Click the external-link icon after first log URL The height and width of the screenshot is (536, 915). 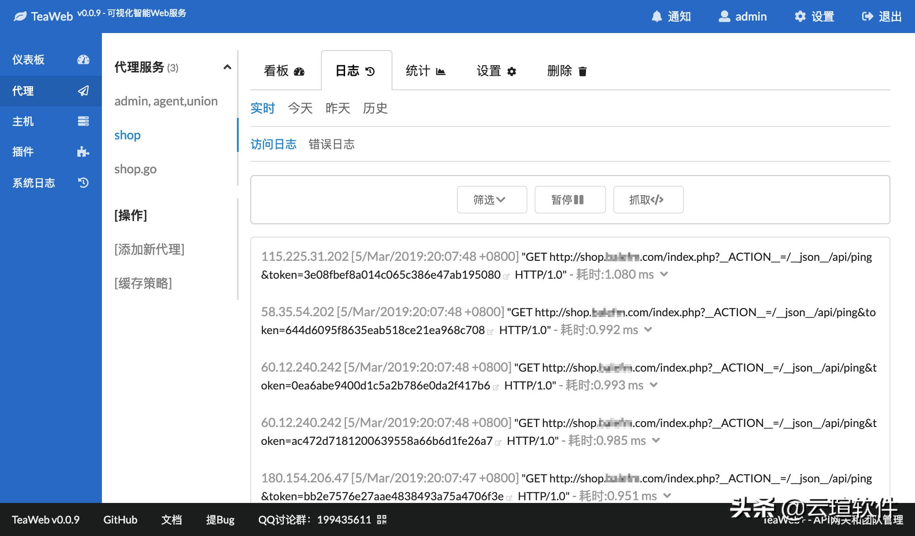pos(506,276)
